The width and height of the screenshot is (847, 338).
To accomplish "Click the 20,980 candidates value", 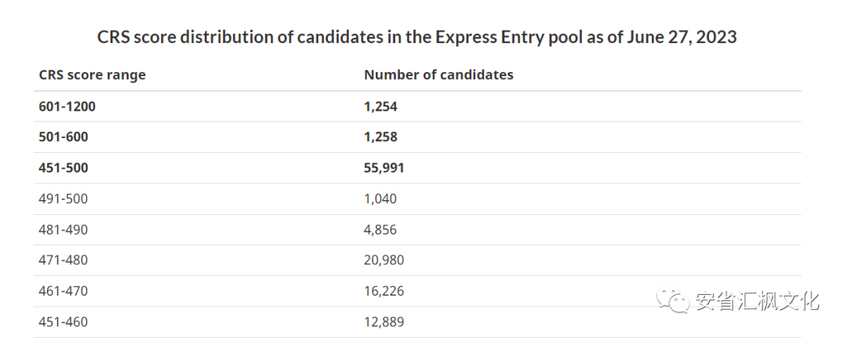I will tap(384, 261).
